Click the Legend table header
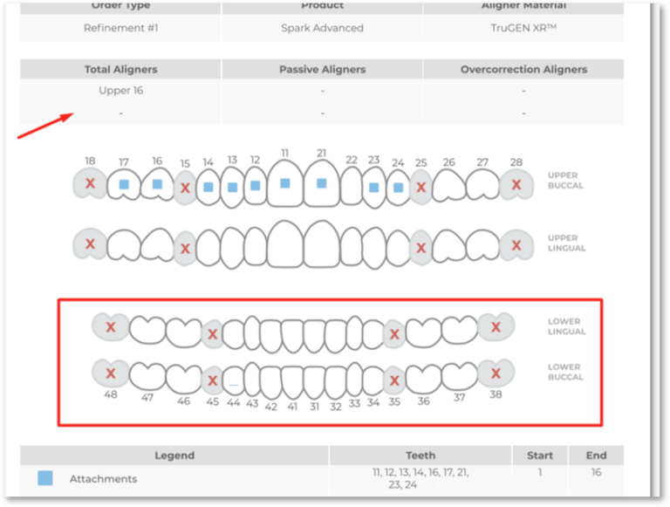Image resolution: width=670 pixels, height=507 pixels. click(x=174, y=456)
